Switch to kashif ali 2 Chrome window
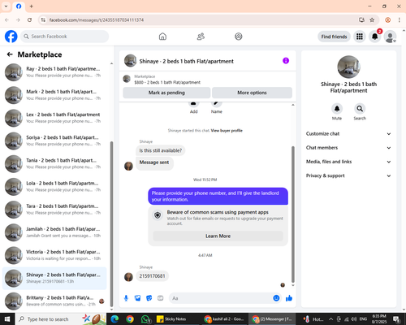The image size is (406, 325). pyautogui.click(x=224, y=319)
